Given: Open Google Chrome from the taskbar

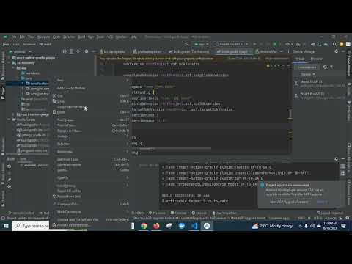Looking at the screenshot, I should tap(144, 226).
